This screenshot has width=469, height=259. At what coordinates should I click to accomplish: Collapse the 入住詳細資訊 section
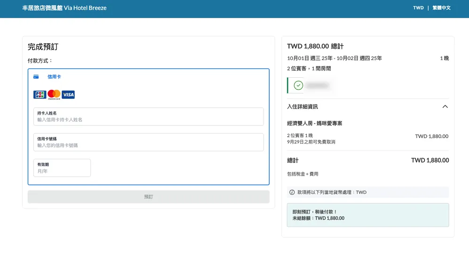coord(445,107)
